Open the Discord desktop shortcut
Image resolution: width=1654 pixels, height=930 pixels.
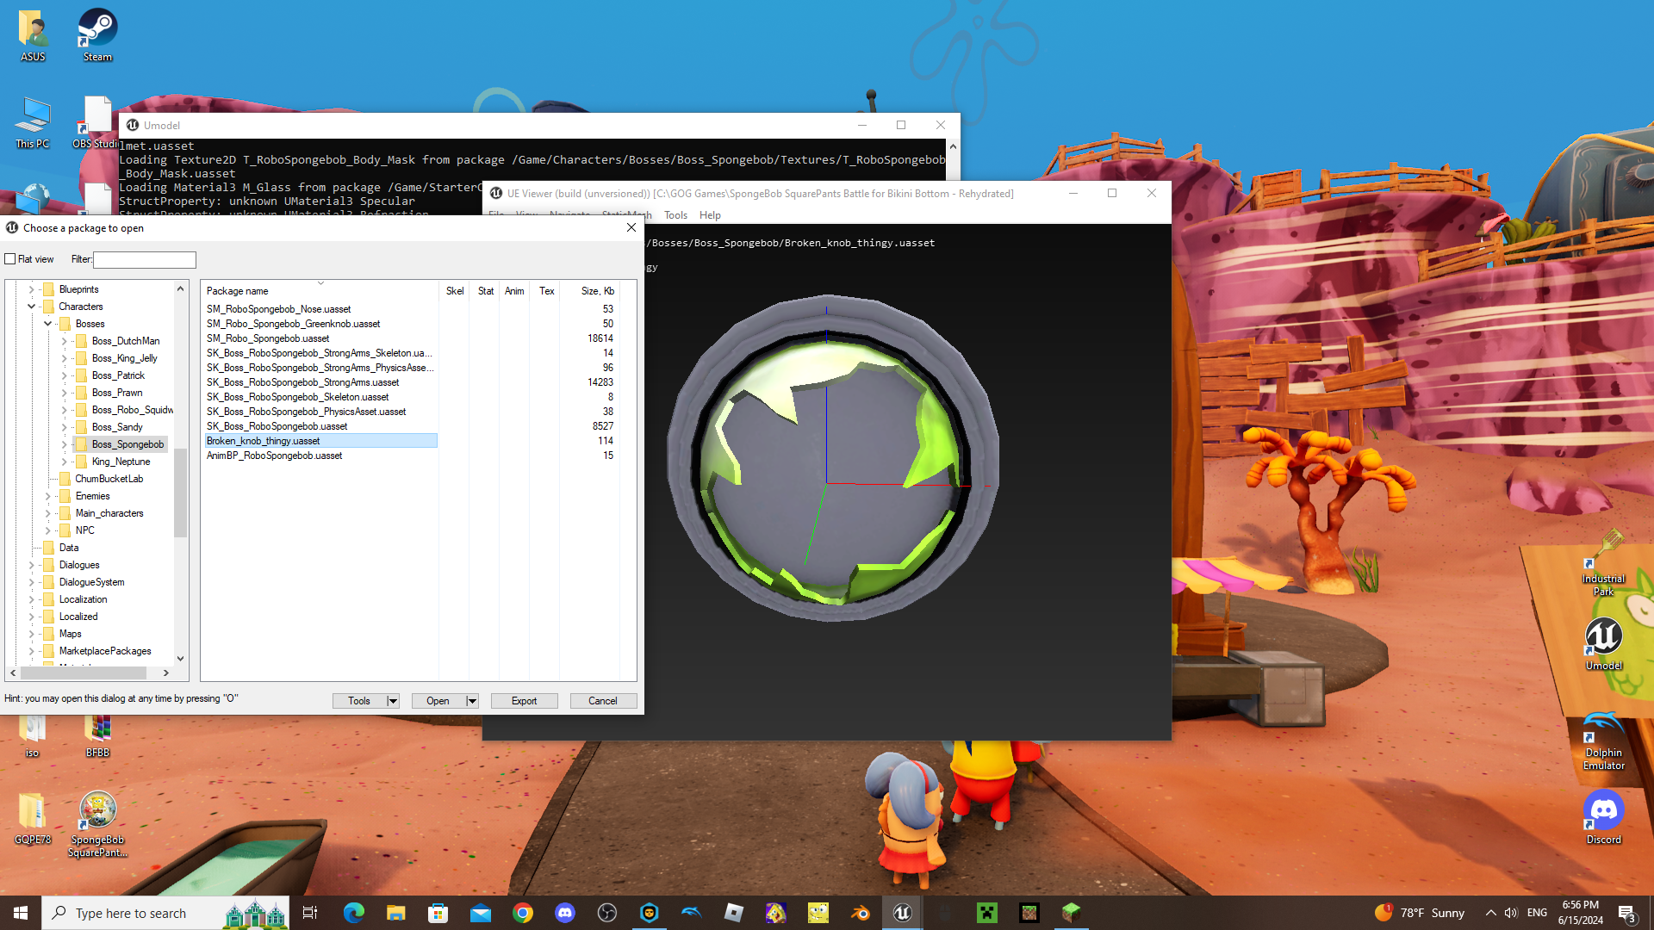tap(1603, 818)
